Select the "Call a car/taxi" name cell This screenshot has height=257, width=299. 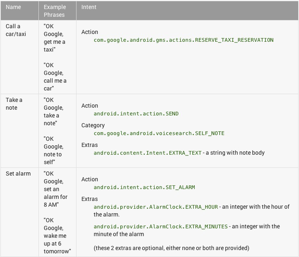pos(16,30)
